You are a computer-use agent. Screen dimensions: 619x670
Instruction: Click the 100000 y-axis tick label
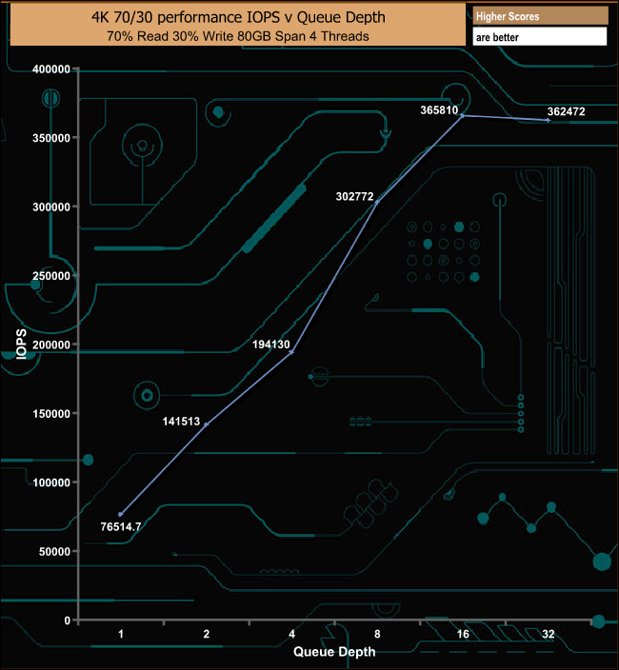pyautogui.click(x=51, y=483)
